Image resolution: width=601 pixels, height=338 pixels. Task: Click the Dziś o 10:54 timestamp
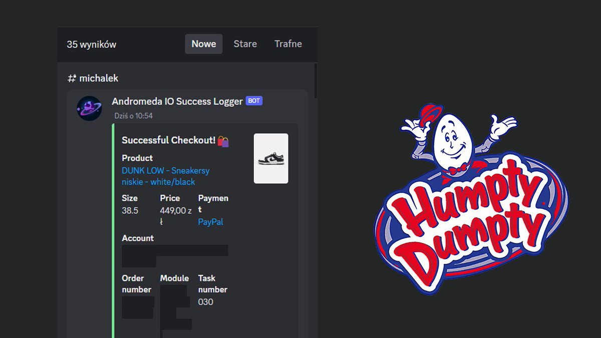[x=133, y=116]
